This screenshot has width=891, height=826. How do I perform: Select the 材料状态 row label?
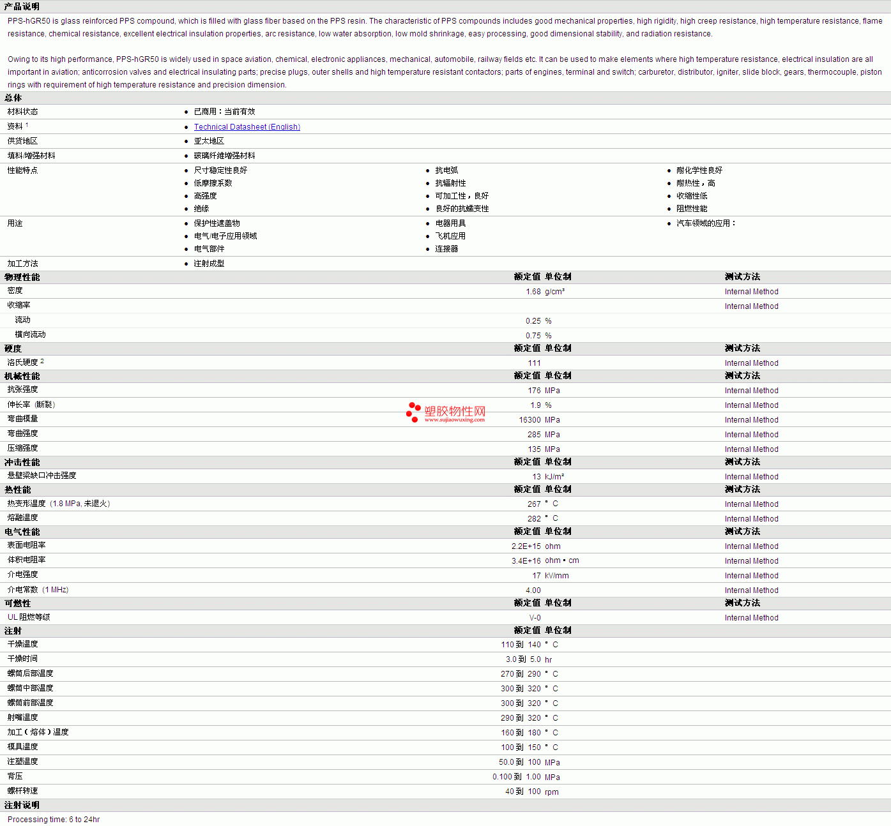tap(22, 112)
